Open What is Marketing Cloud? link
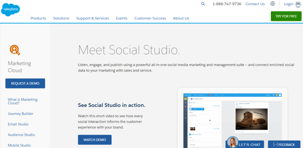Screen dimensions: 303x148 click(x=22, y=101)
